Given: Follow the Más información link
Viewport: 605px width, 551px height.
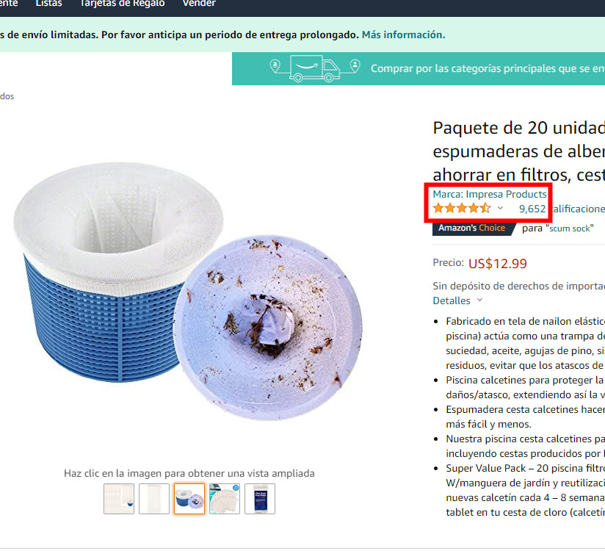Looking at the screenshot, I should pos(403,35).
